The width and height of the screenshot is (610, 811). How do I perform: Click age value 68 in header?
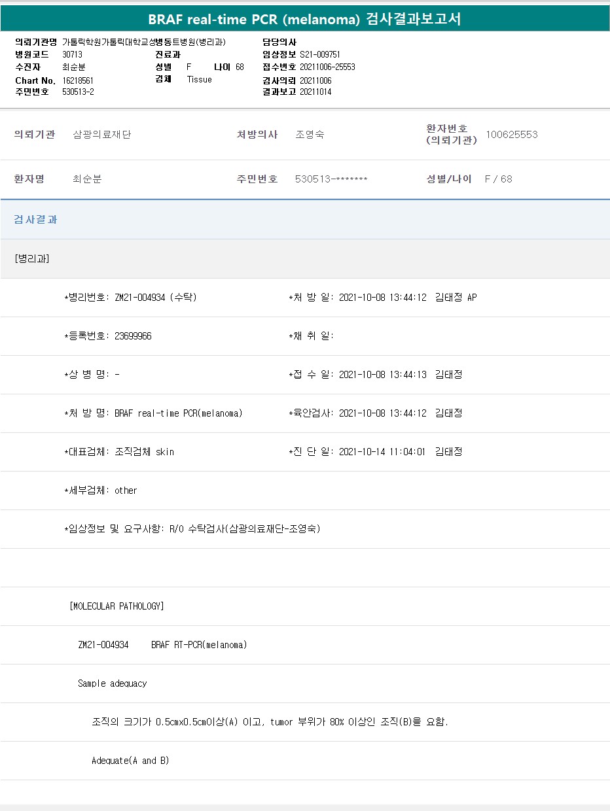(x=240, y=67)
